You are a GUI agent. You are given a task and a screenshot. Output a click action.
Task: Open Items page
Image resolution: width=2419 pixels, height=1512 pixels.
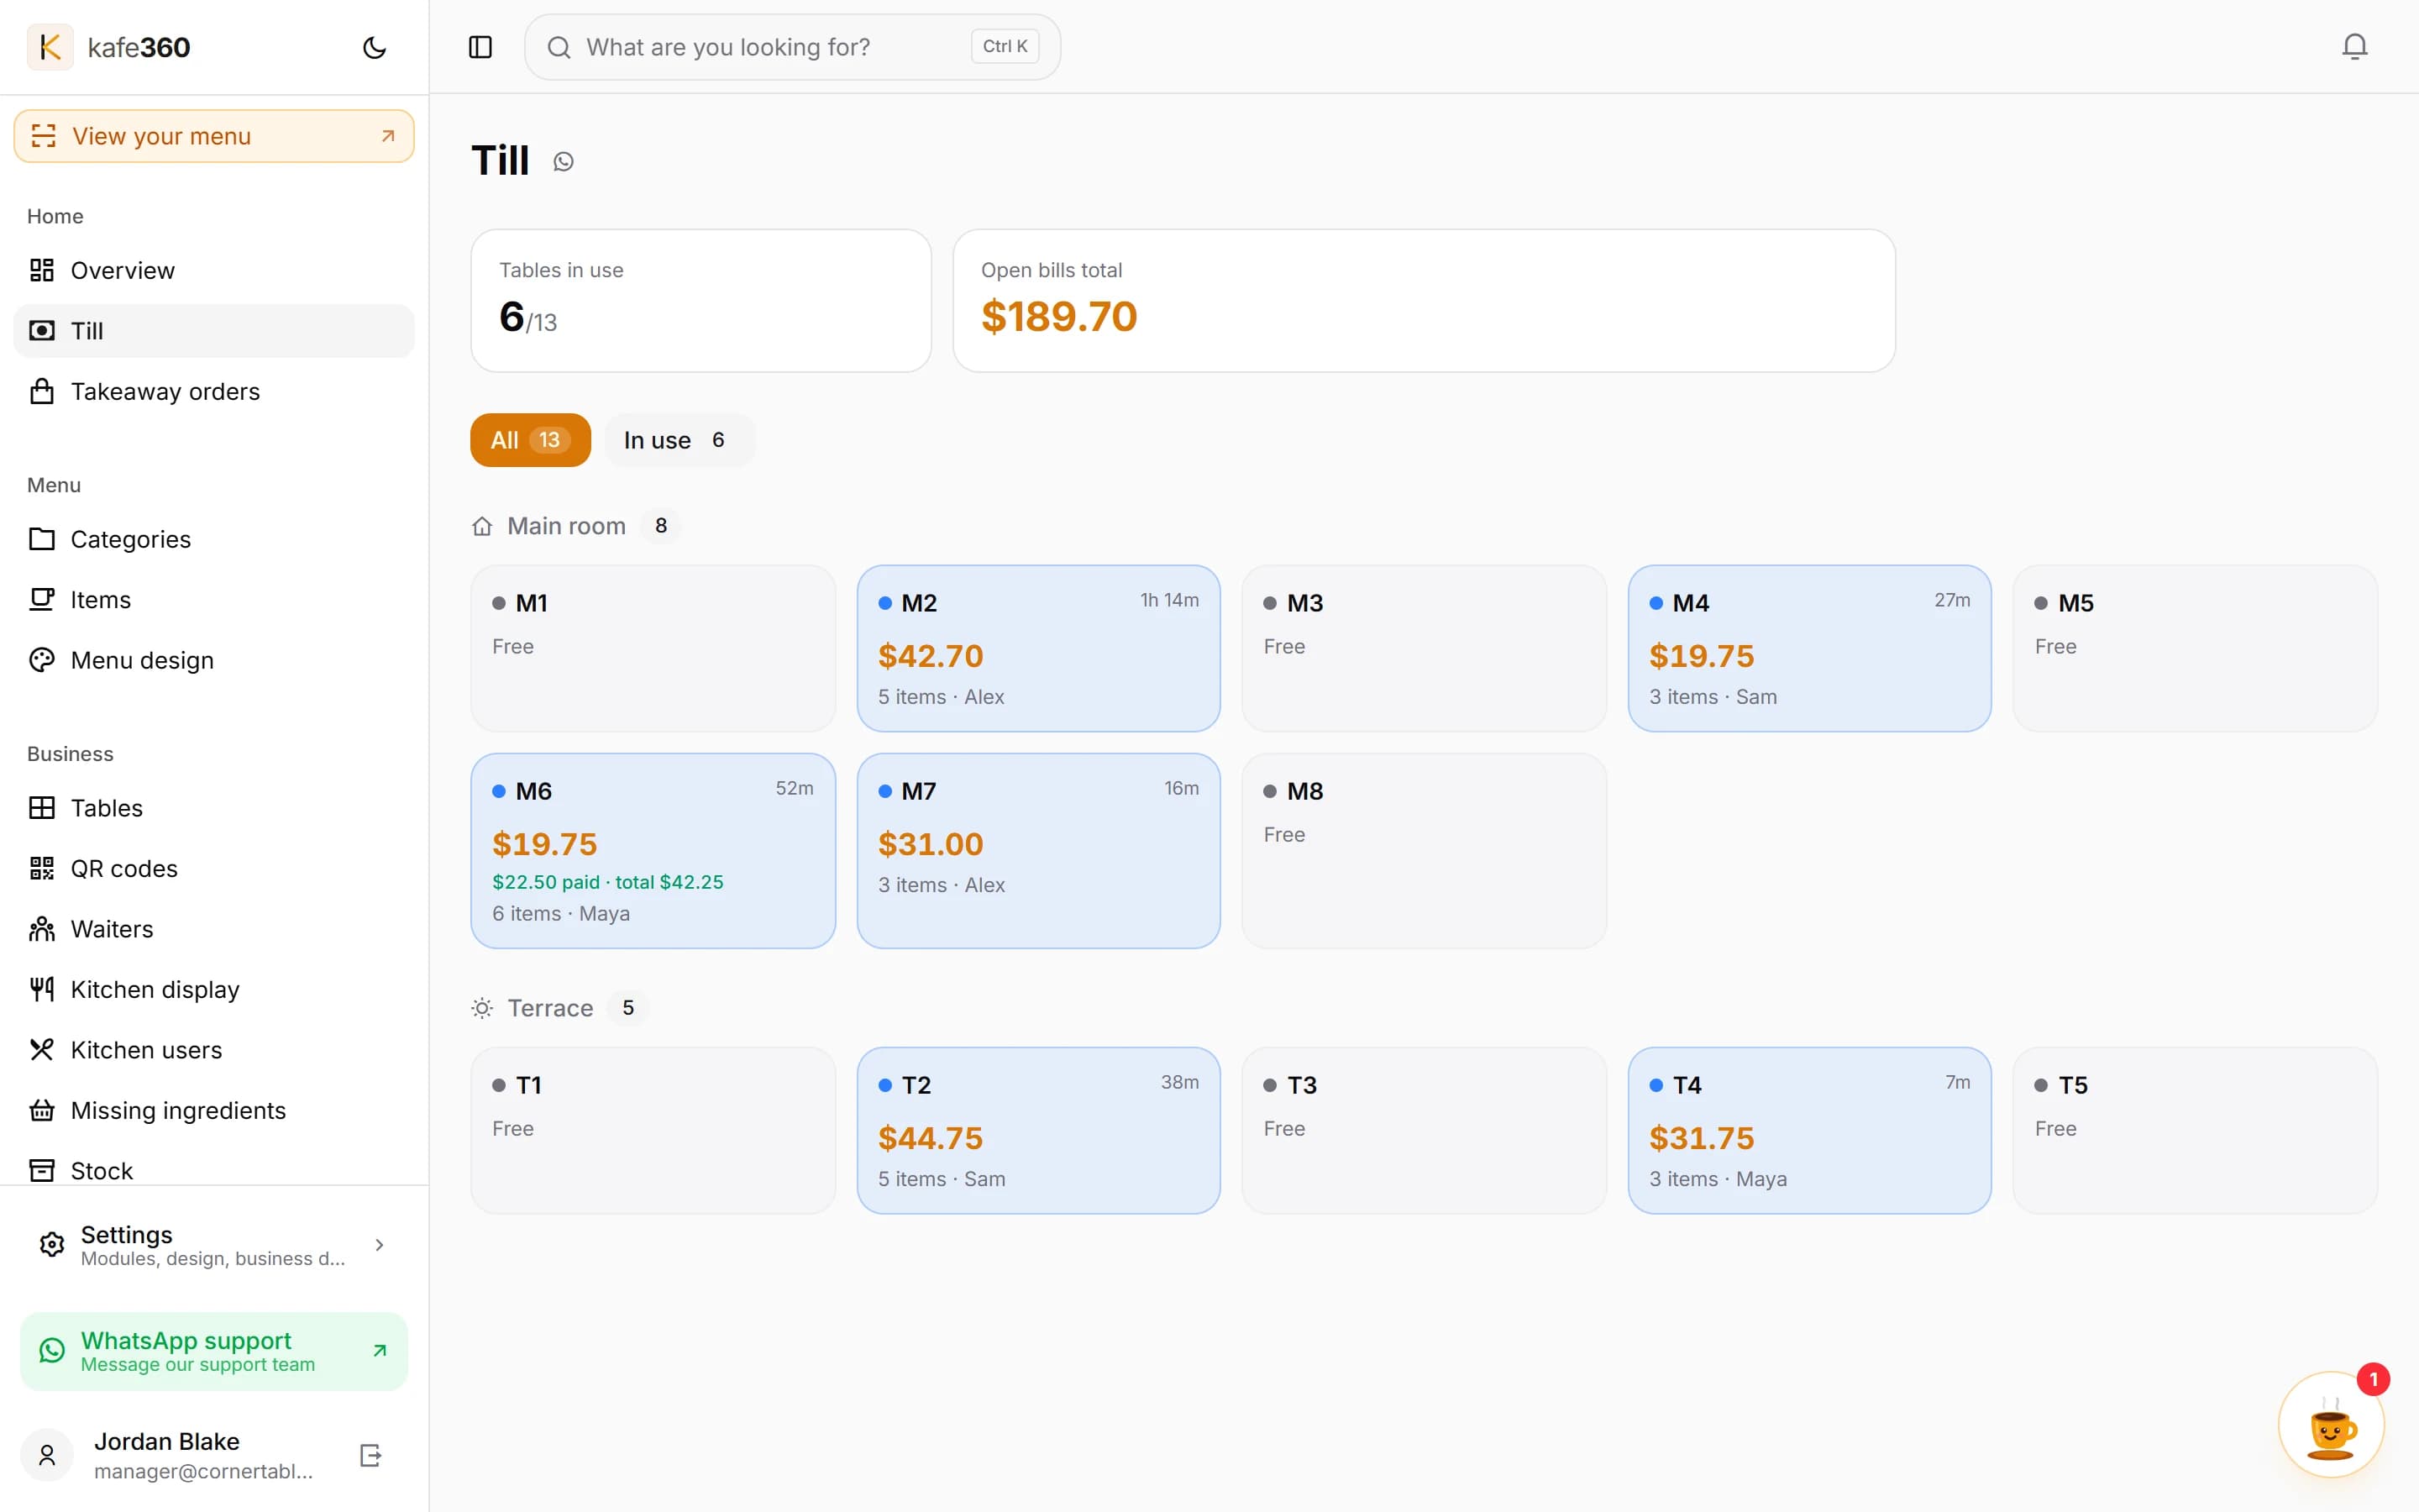tap(214, 600)
